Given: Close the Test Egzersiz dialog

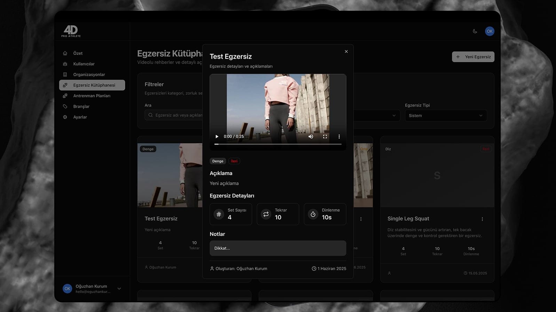Looking at the screenshot, I should click(x=346, y=51).
